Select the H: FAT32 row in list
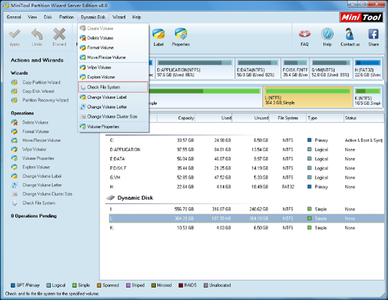The width and height of the screenshot is (388, 300). tap(242, 187)
